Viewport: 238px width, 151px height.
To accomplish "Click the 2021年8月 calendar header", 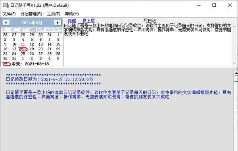I will [32, 23].
